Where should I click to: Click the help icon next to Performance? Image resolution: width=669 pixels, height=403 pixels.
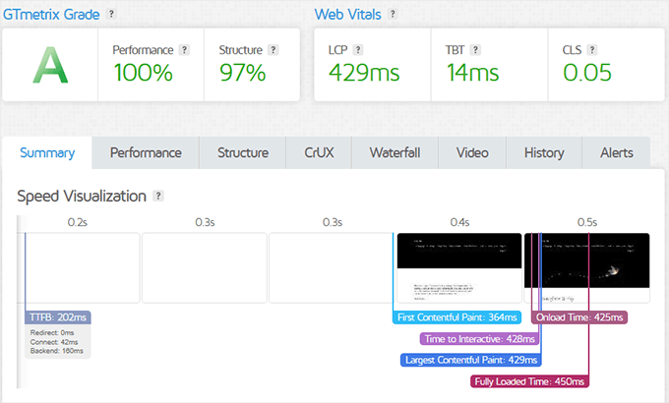[184, 49]
